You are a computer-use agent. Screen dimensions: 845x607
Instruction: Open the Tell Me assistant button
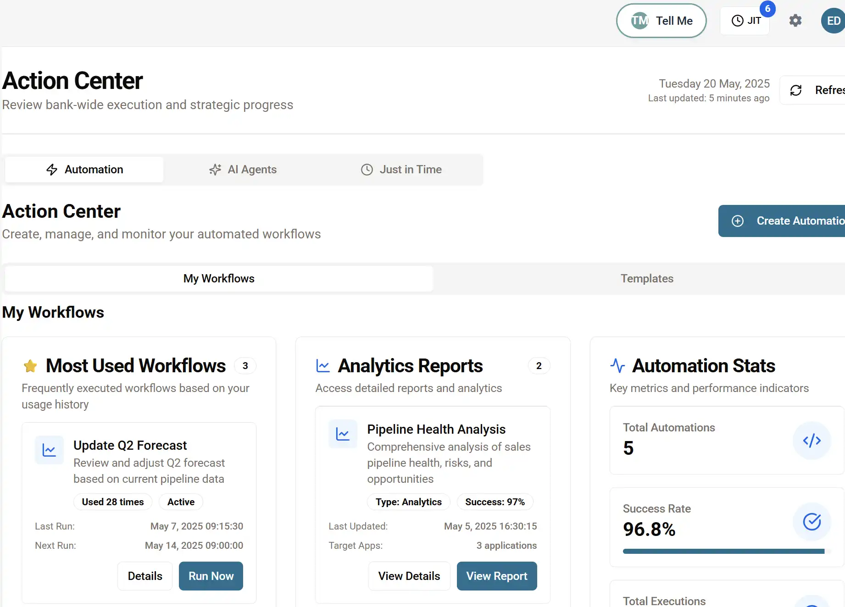661,21
